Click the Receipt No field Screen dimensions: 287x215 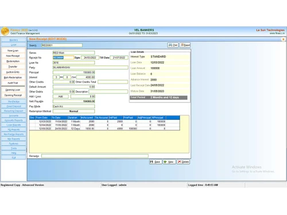click(x=63, y=57)
